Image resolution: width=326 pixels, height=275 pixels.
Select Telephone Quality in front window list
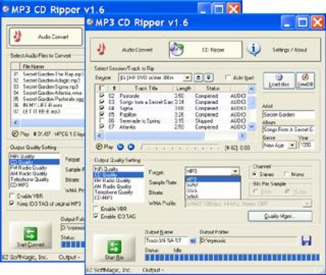(x=119, y=192)
